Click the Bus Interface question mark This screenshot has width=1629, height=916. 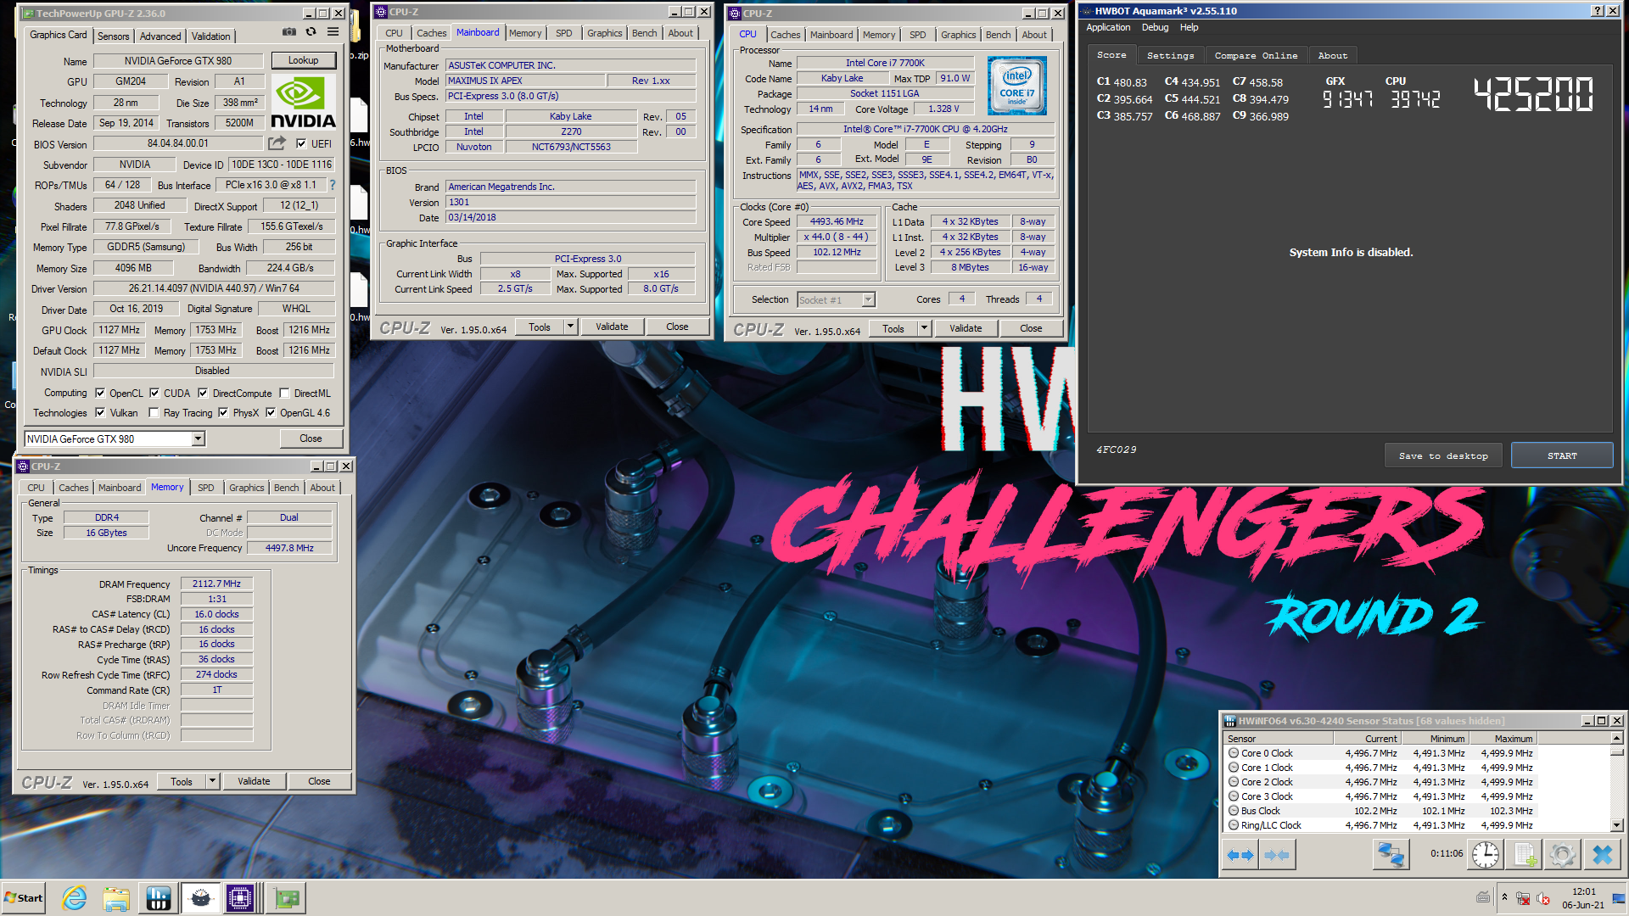click(332, 185)
